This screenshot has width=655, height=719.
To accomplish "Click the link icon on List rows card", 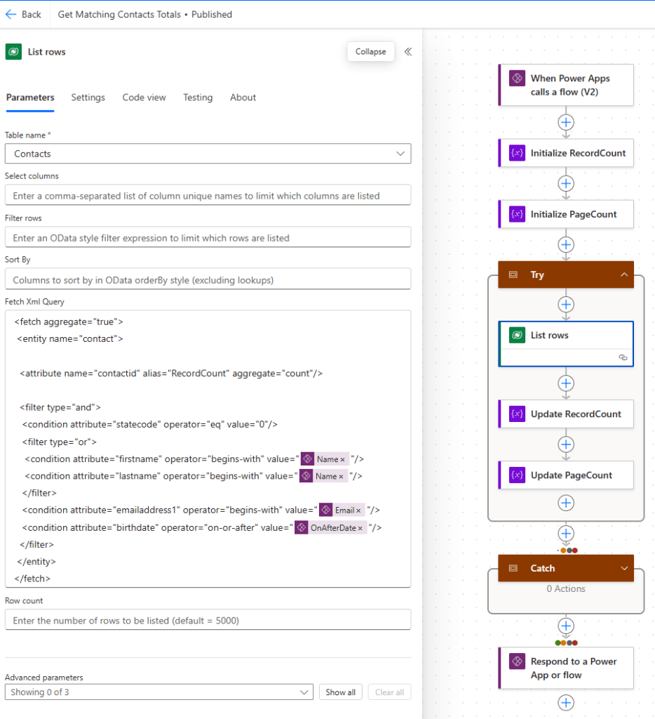I will coord(622,357).
